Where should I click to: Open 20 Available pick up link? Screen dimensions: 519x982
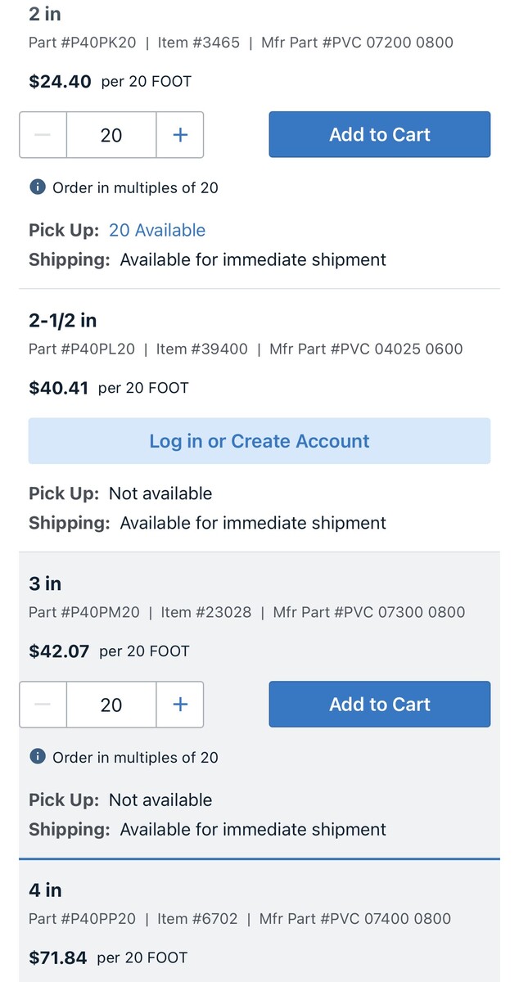(x=157, y=230)
